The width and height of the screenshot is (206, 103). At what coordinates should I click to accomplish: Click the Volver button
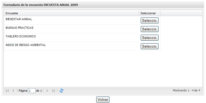103,100
